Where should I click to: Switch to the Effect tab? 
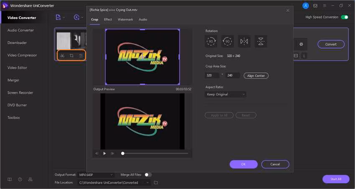coord(108,20)
